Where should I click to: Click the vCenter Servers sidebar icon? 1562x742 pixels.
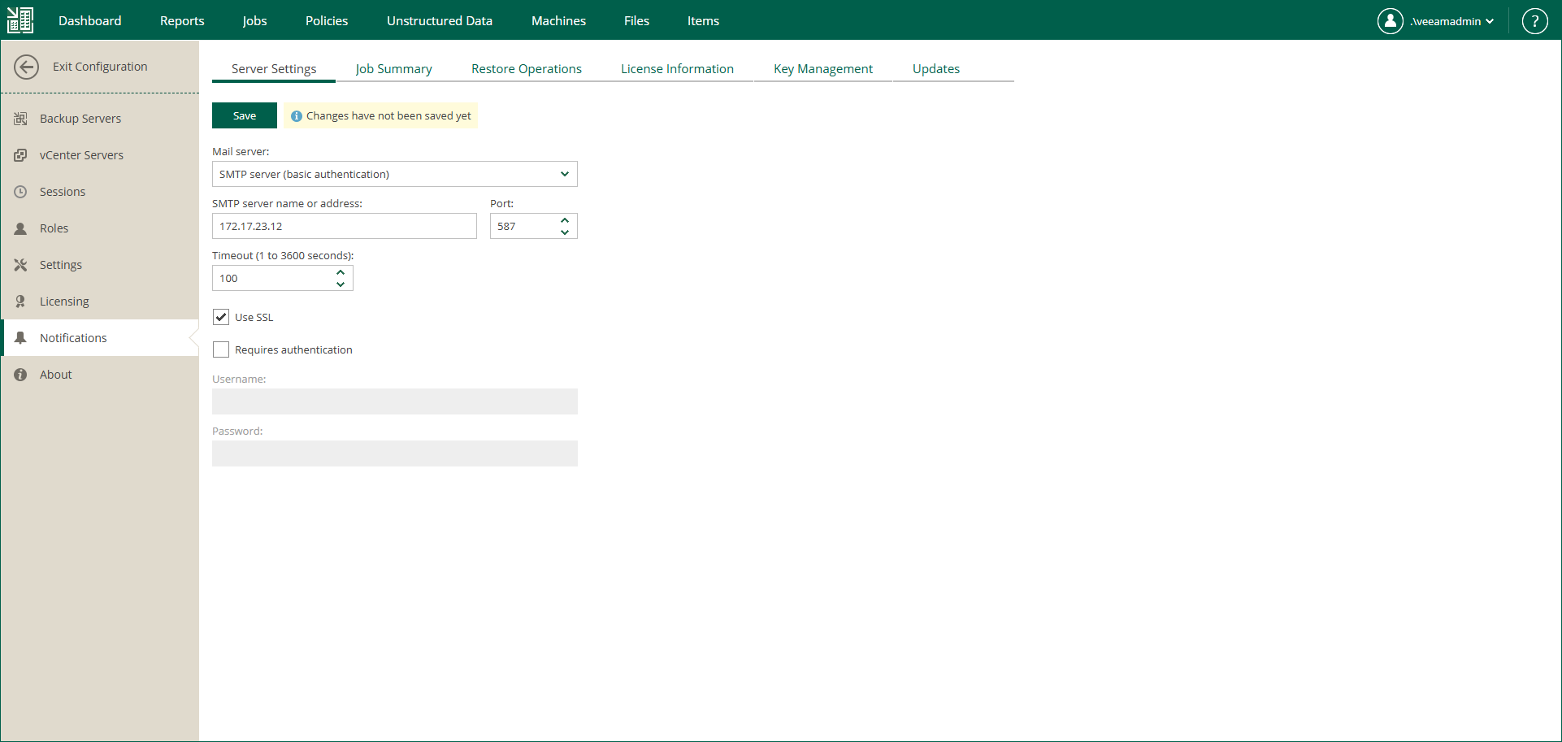click(x=21, y=155)
